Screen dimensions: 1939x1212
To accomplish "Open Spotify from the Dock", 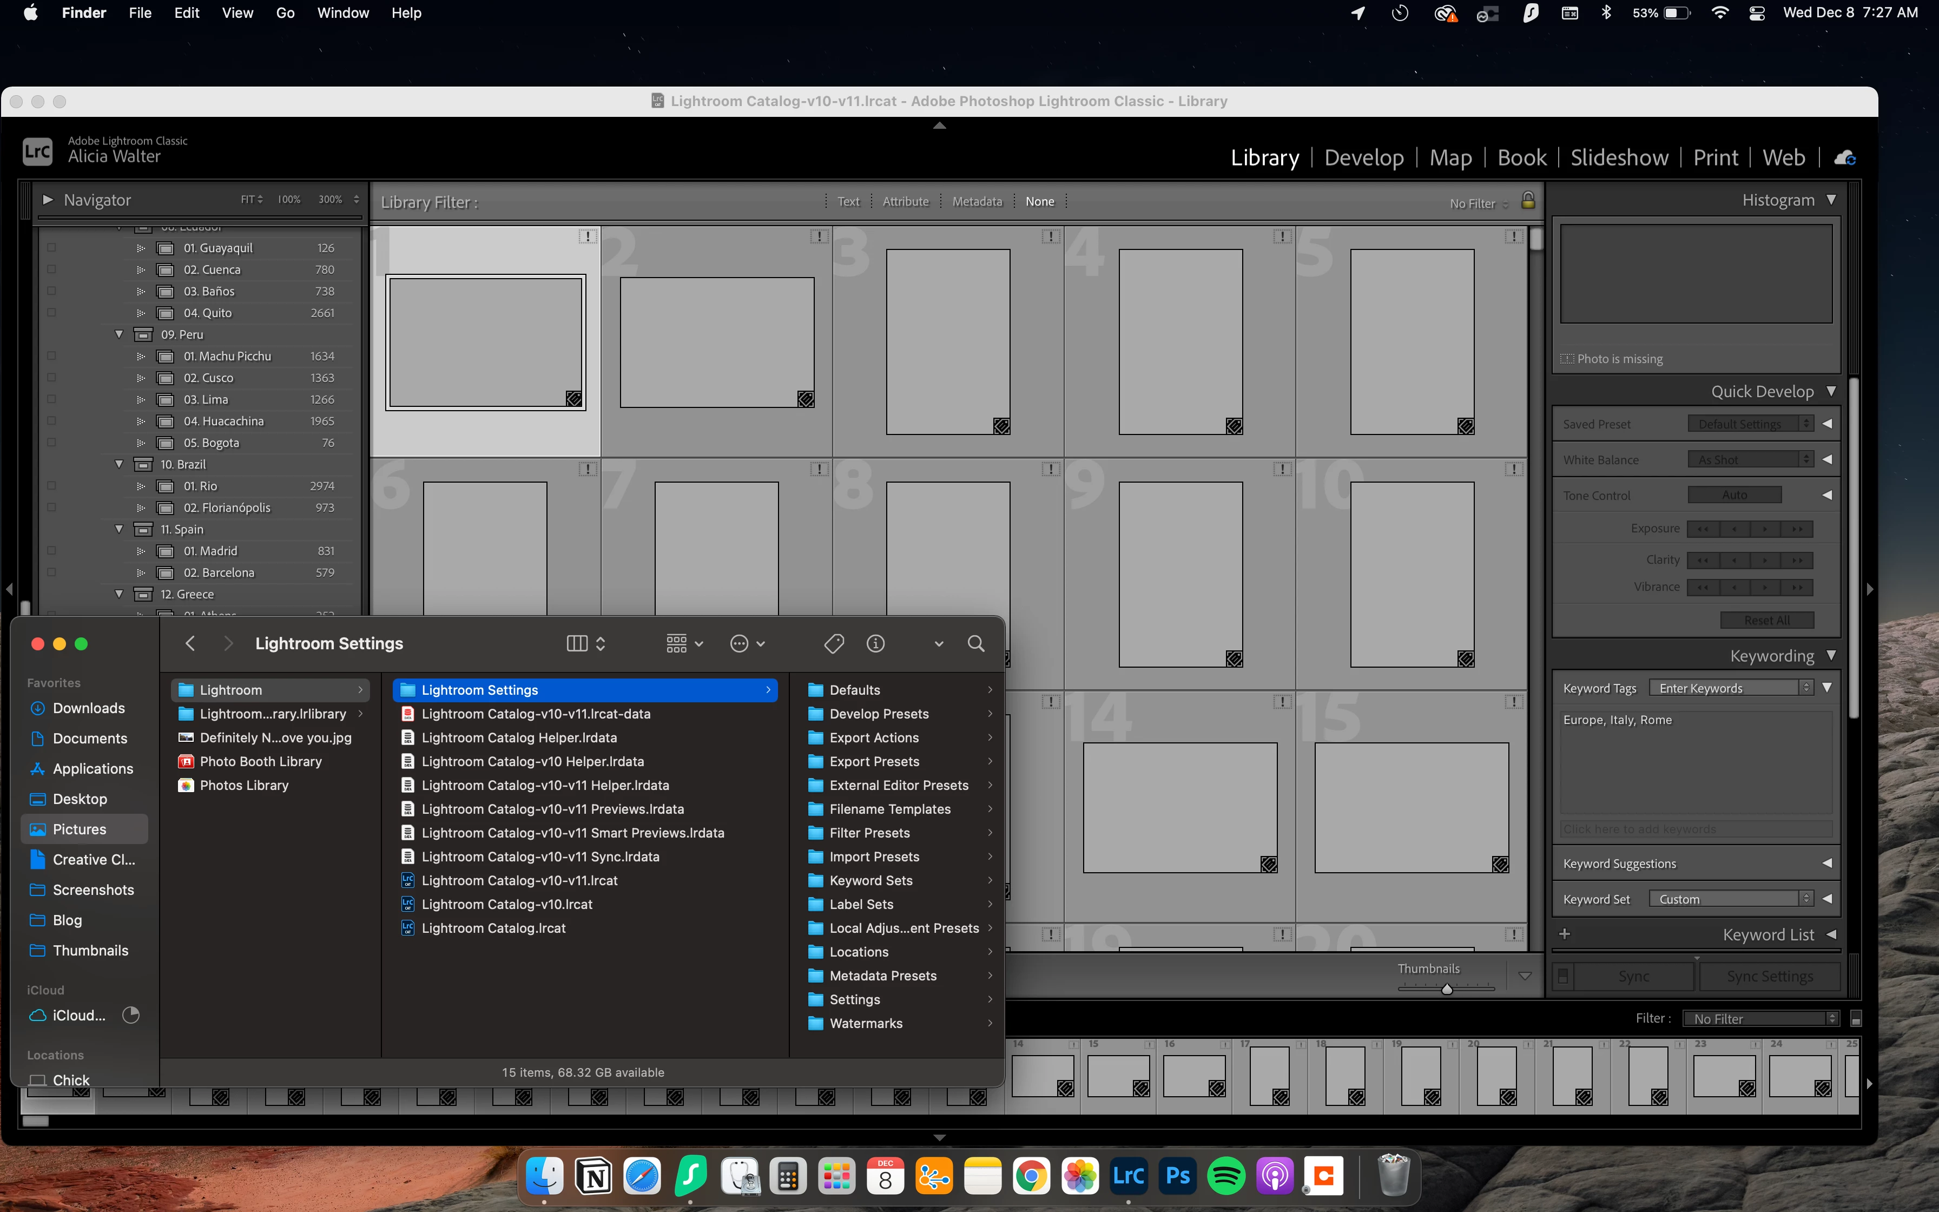I will click(x=1226, y=1176).
